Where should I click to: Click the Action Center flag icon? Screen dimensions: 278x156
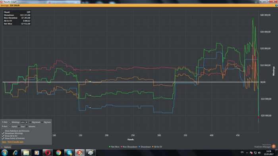pyautogui.click(x=251, y=153)
